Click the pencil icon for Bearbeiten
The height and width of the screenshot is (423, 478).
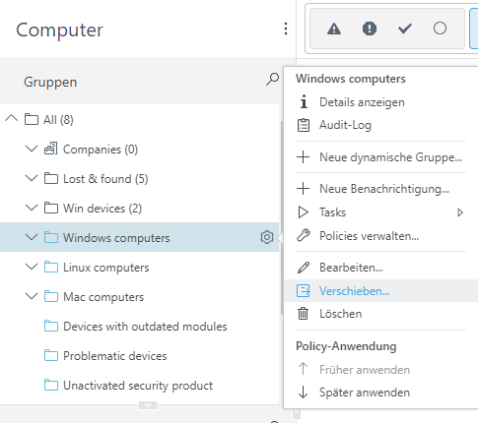[304, 268]
